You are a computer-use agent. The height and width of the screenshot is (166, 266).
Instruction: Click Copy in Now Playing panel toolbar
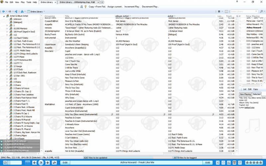point(255,89)
